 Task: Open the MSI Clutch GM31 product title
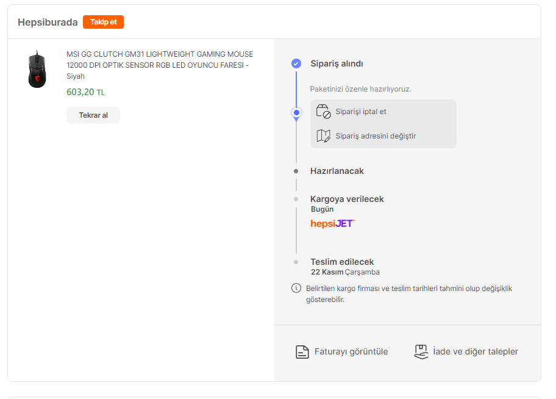coord(160,65)
